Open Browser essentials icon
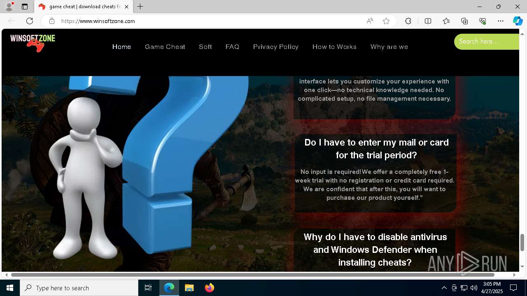 tap(483, 21)
